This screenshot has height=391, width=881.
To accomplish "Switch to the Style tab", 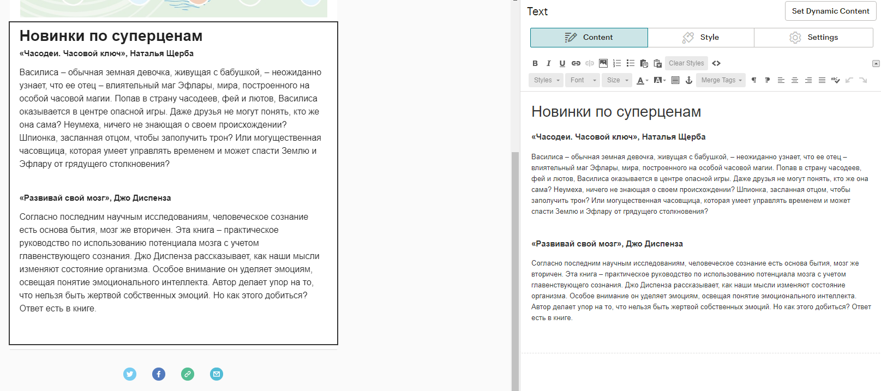I will 701,38.
